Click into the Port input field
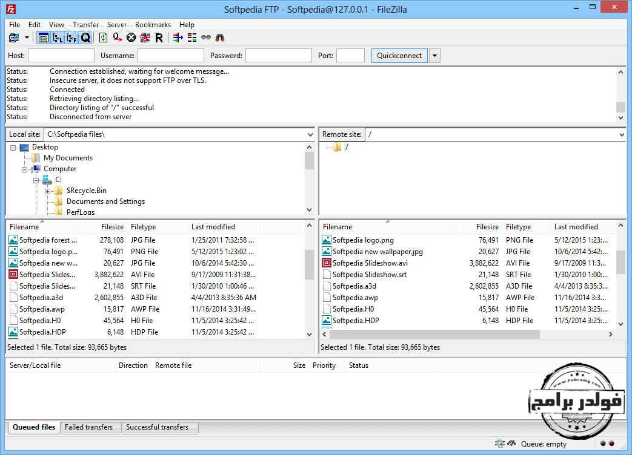This screenshot has width=632, height=455. click(350, 56)
